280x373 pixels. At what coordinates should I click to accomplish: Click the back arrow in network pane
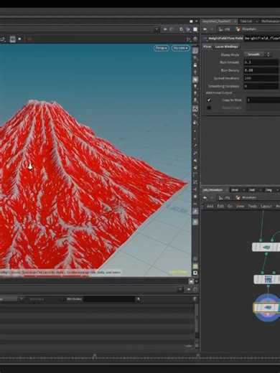[x=205, y=197]
